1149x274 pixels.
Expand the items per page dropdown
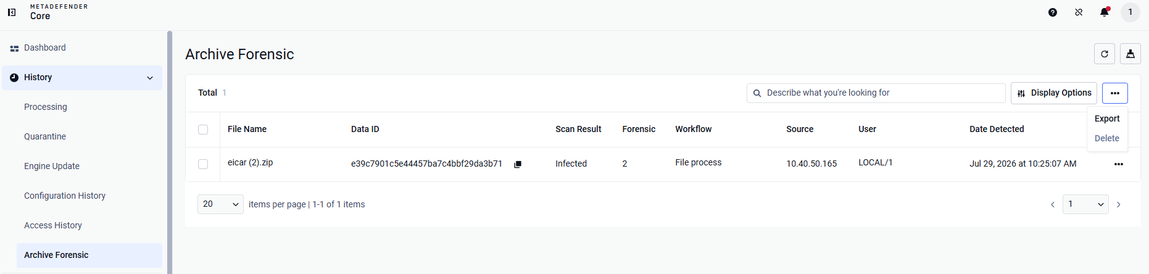coord(220,204)
